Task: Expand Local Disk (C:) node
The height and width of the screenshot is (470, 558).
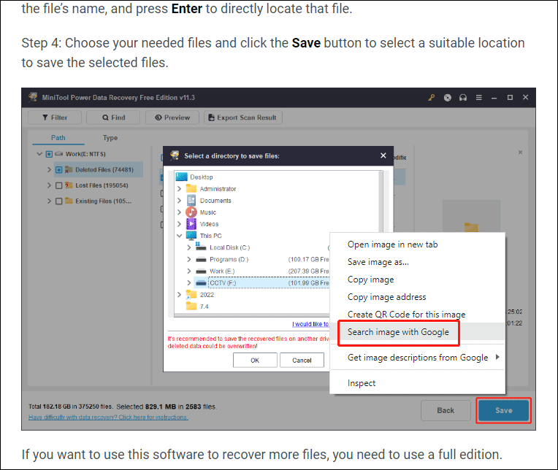Action: click(x=189, y=247)
